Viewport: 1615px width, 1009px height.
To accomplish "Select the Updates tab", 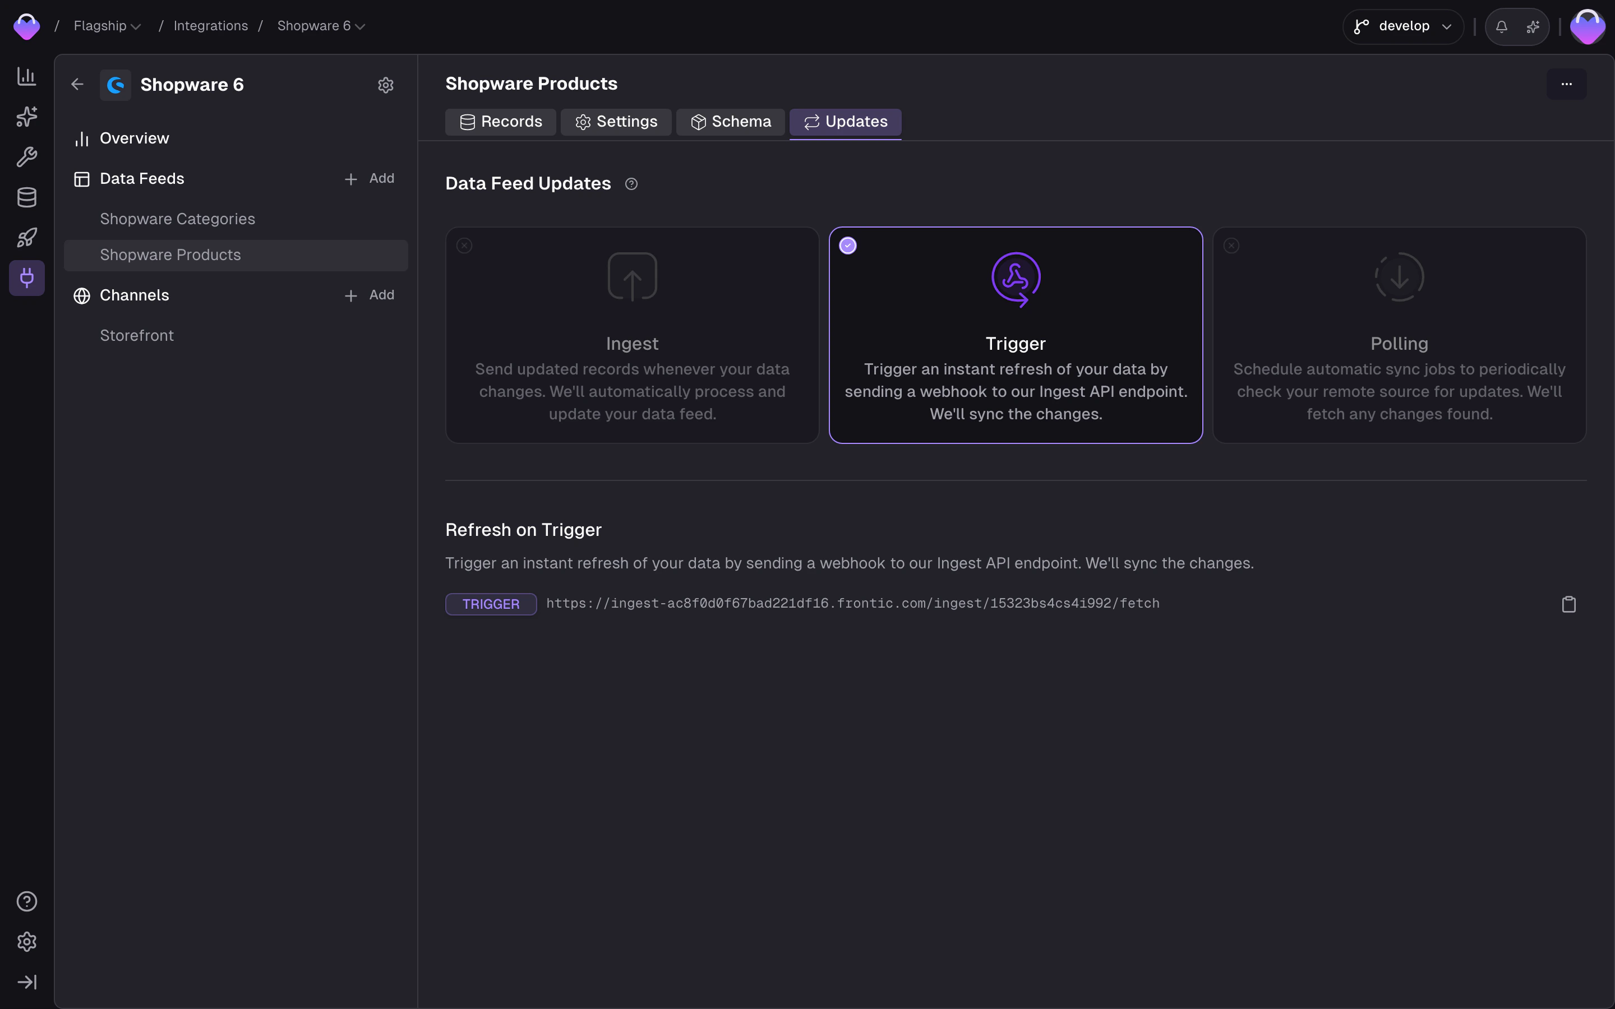I will coord(846,122).
